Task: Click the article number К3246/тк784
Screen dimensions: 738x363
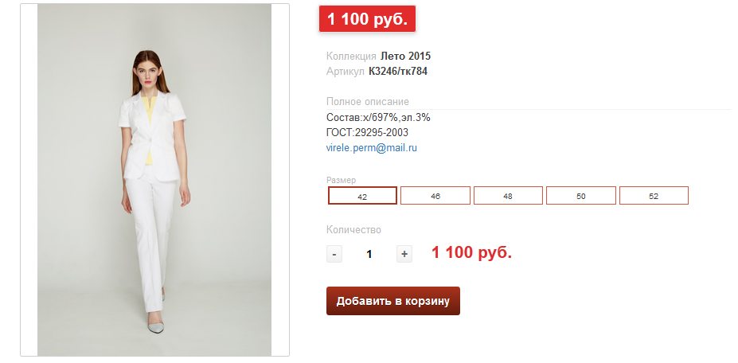Action: click(398, 72)
